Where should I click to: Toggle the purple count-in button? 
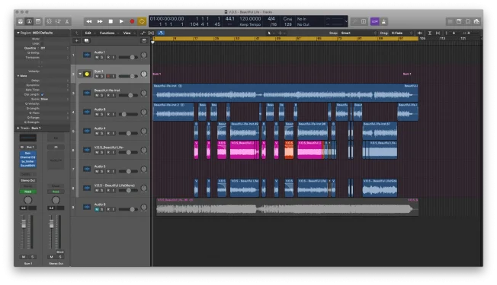(374, 21)
